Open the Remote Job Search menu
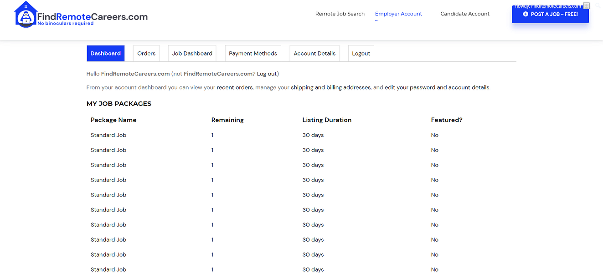 [x=340, y=14]
